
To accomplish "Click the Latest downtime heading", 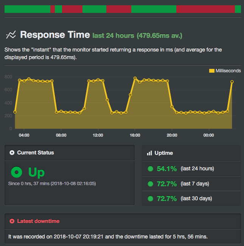I will (x=38, y=221).
